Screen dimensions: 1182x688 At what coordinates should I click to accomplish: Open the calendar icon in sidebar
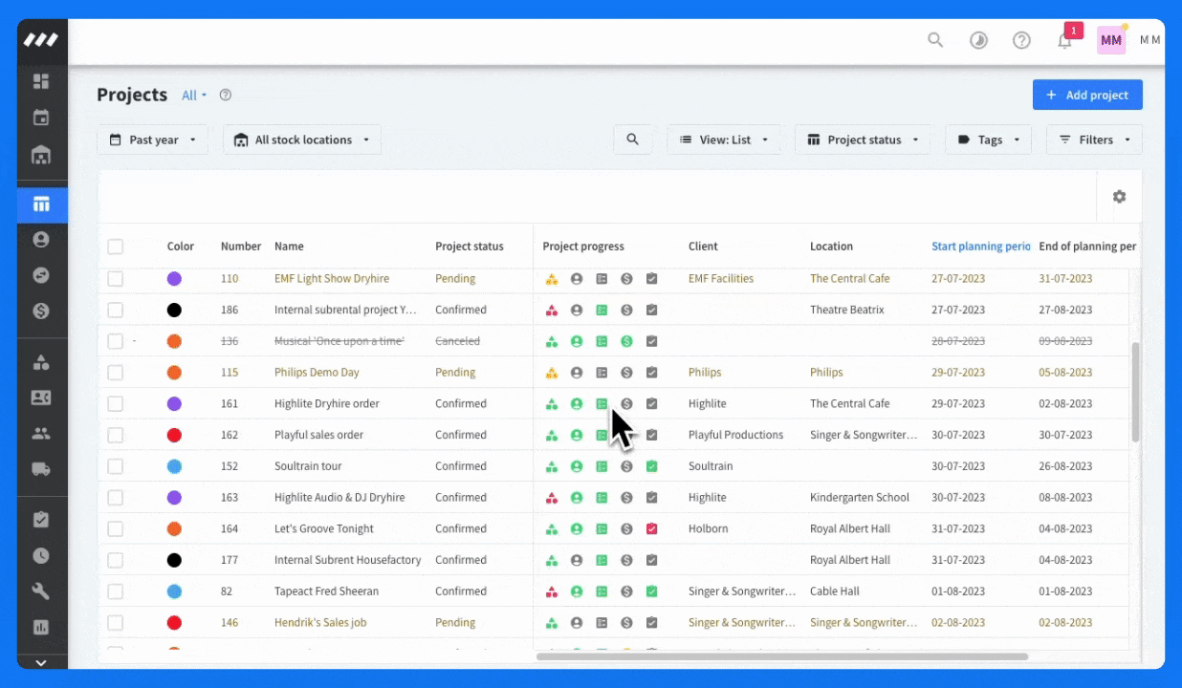[41, 118]
